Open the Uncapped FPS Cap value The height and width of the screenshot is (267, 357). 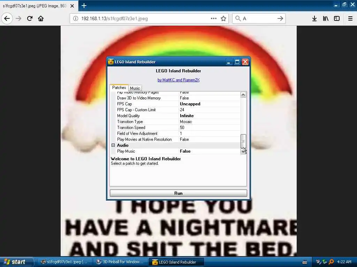point(190,104)
